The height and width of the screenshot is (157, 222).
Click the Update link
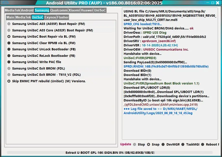(126, 144)
